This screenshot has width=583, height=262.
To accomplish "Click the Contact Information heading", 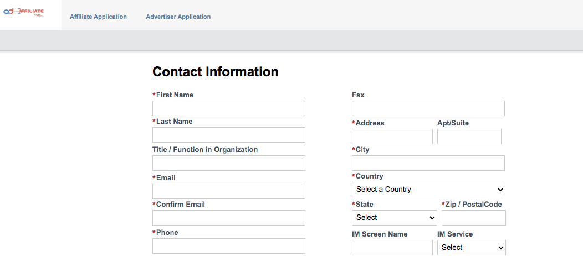I will click(x=215, y=72).
